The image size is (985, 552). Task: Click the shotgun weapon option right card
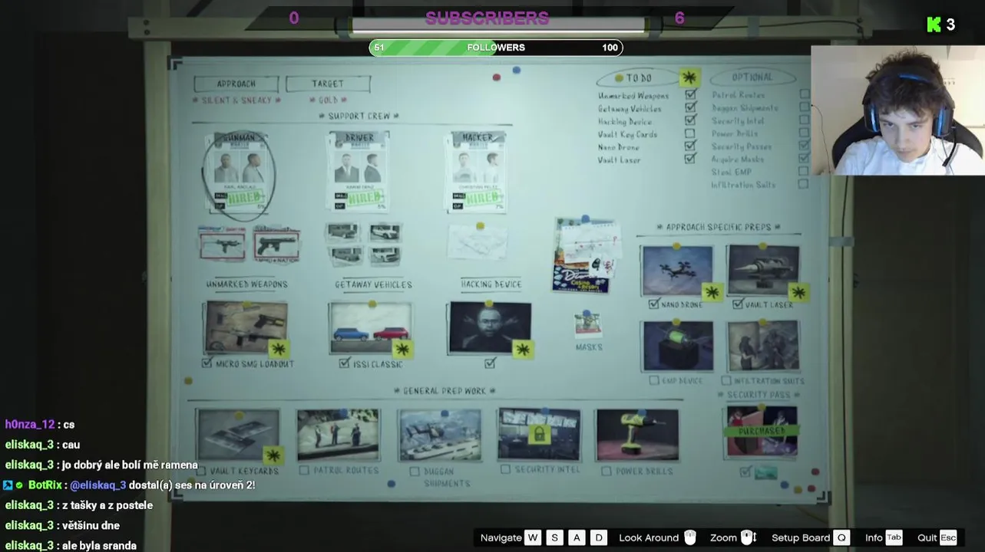pos(276,244)
